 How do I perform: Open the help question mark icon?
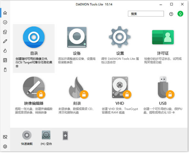click(171, 14)
